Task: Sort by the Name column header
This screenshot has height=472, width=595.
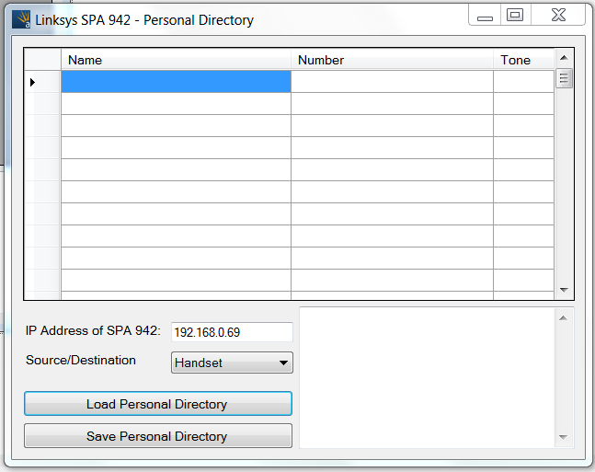Action: click(x=176, y=60)
